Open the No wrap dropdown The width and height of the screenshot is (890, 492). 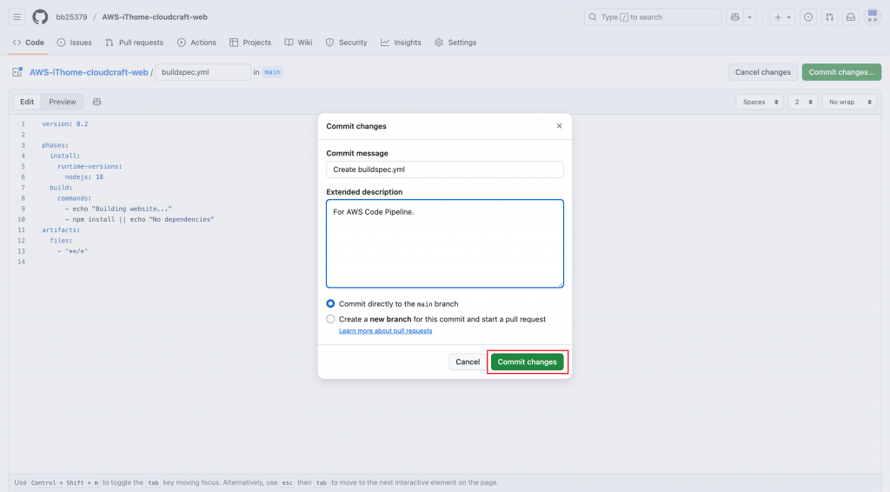pos(846,102)
